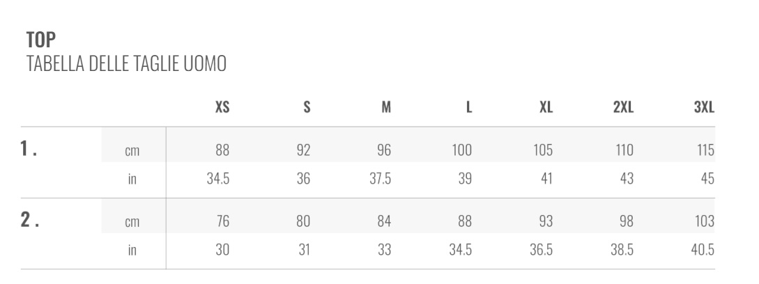Select the 40.5 inch value under 3XL
759x284 pixels.
click(x=703, y=250)
